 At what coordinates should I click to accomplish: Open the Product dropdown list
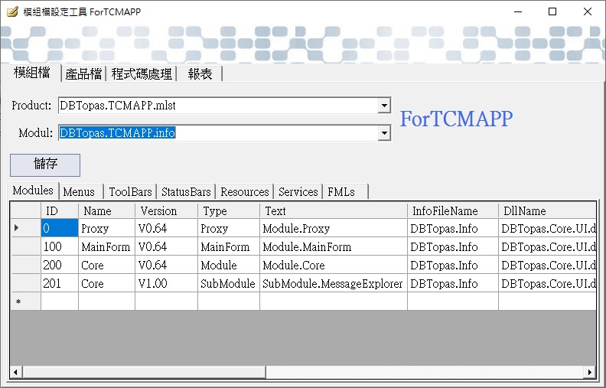(384, 106)
